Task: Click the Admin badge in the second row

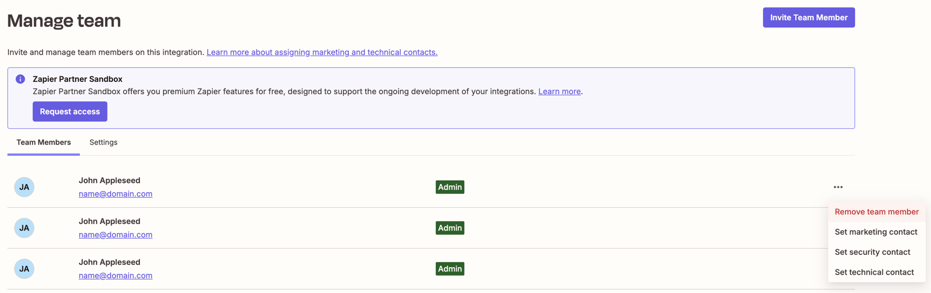Action: pos(450,228)
